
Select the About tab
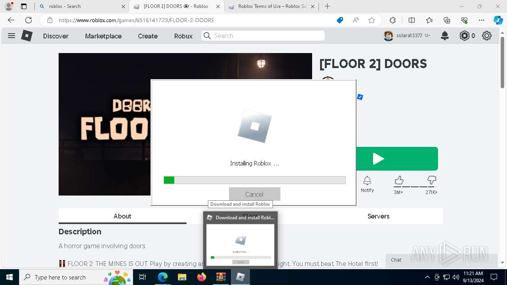122,216
